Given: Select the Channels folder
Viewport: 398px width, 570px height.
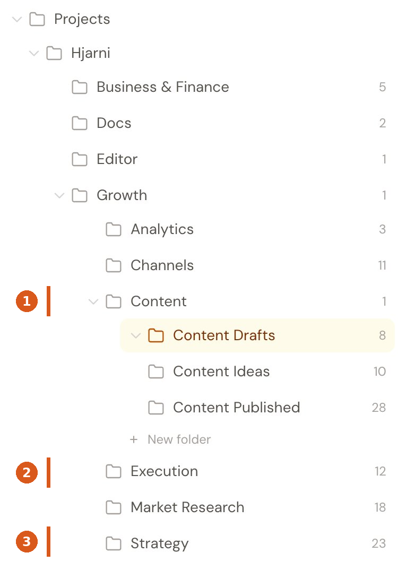Looking at the screenshot, I should [x=162, y=265].
